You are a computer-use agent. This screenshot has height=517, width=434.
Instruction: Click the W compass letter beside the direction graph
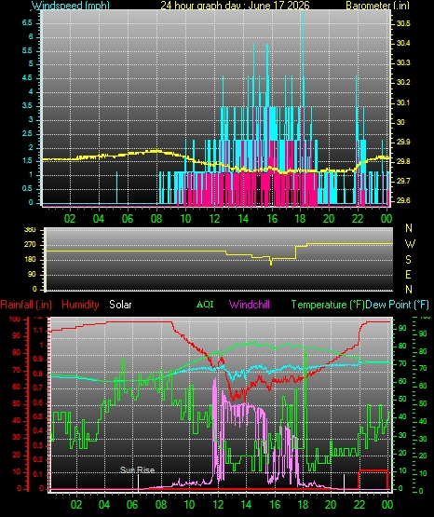click(x=410, y=244)
